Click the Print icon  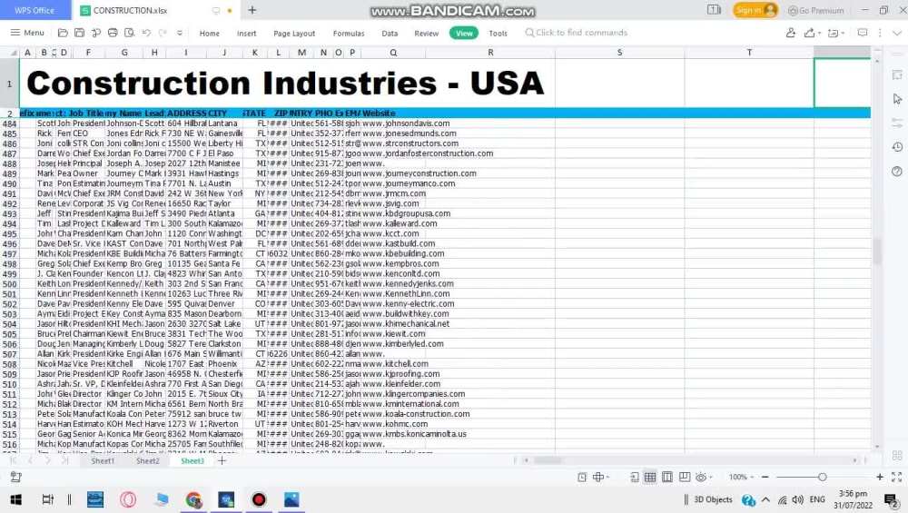coord(113,33)
